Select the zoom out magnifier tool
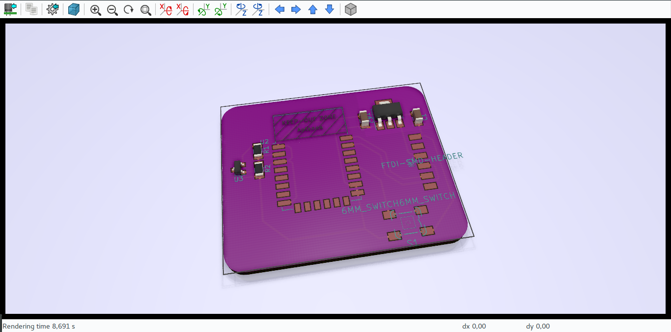Screen dimensions: 671x332 tap(112, 9)
